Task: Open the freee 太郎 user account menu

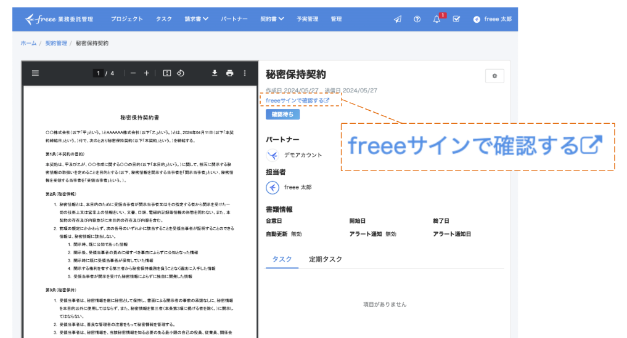Action: pos(492,19)
